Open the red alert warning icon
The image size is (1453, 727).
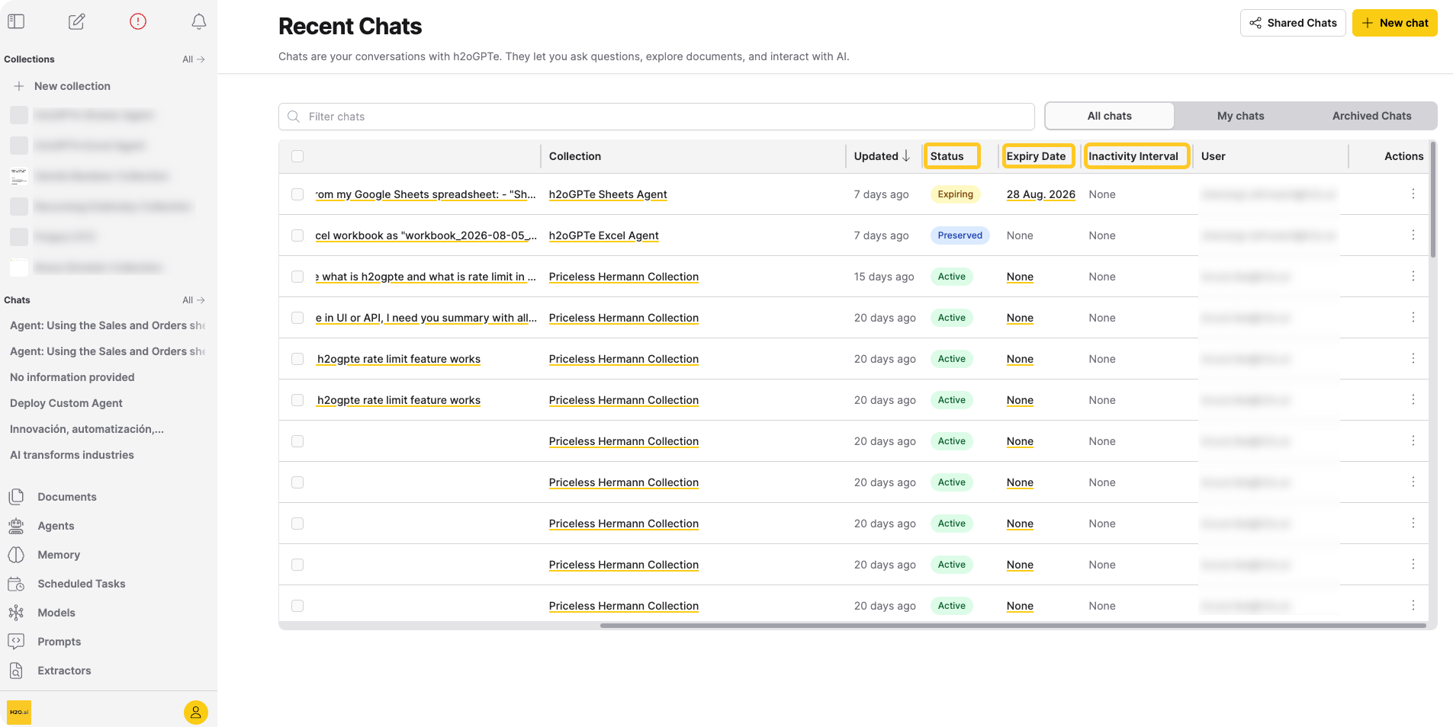click(x=138, y=21)
